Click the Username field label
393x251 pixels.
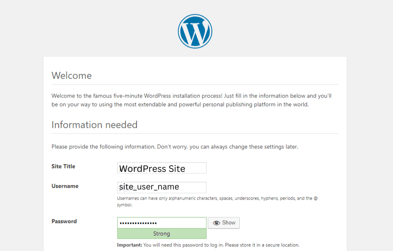coord(65,186)
